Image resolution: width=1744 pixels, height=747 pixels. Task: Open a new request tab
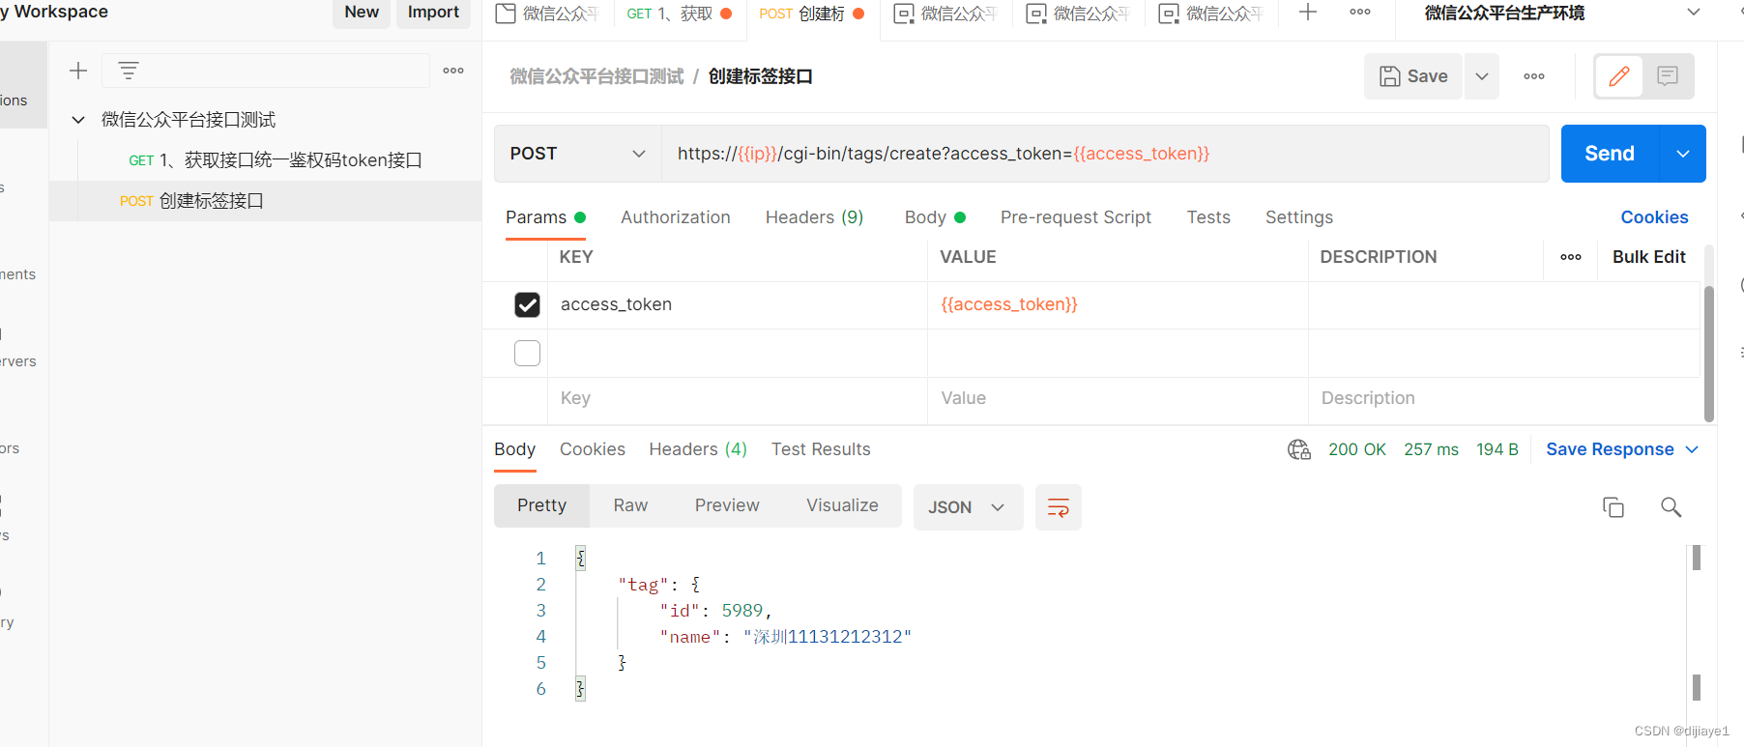pyautogui.click(x=1308, y=13)
